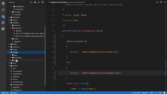
Task: Click the master branch indicator in status bar
Action: (5, 93)
